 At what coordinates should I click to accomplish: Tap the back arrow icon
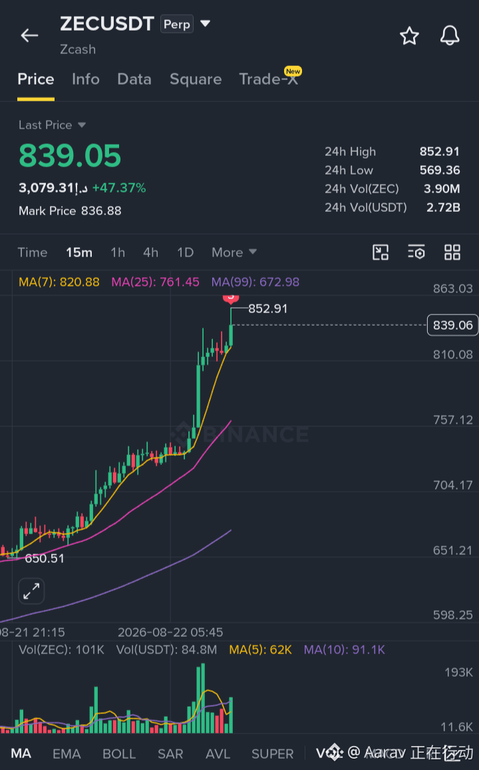(x=29, y=35)
